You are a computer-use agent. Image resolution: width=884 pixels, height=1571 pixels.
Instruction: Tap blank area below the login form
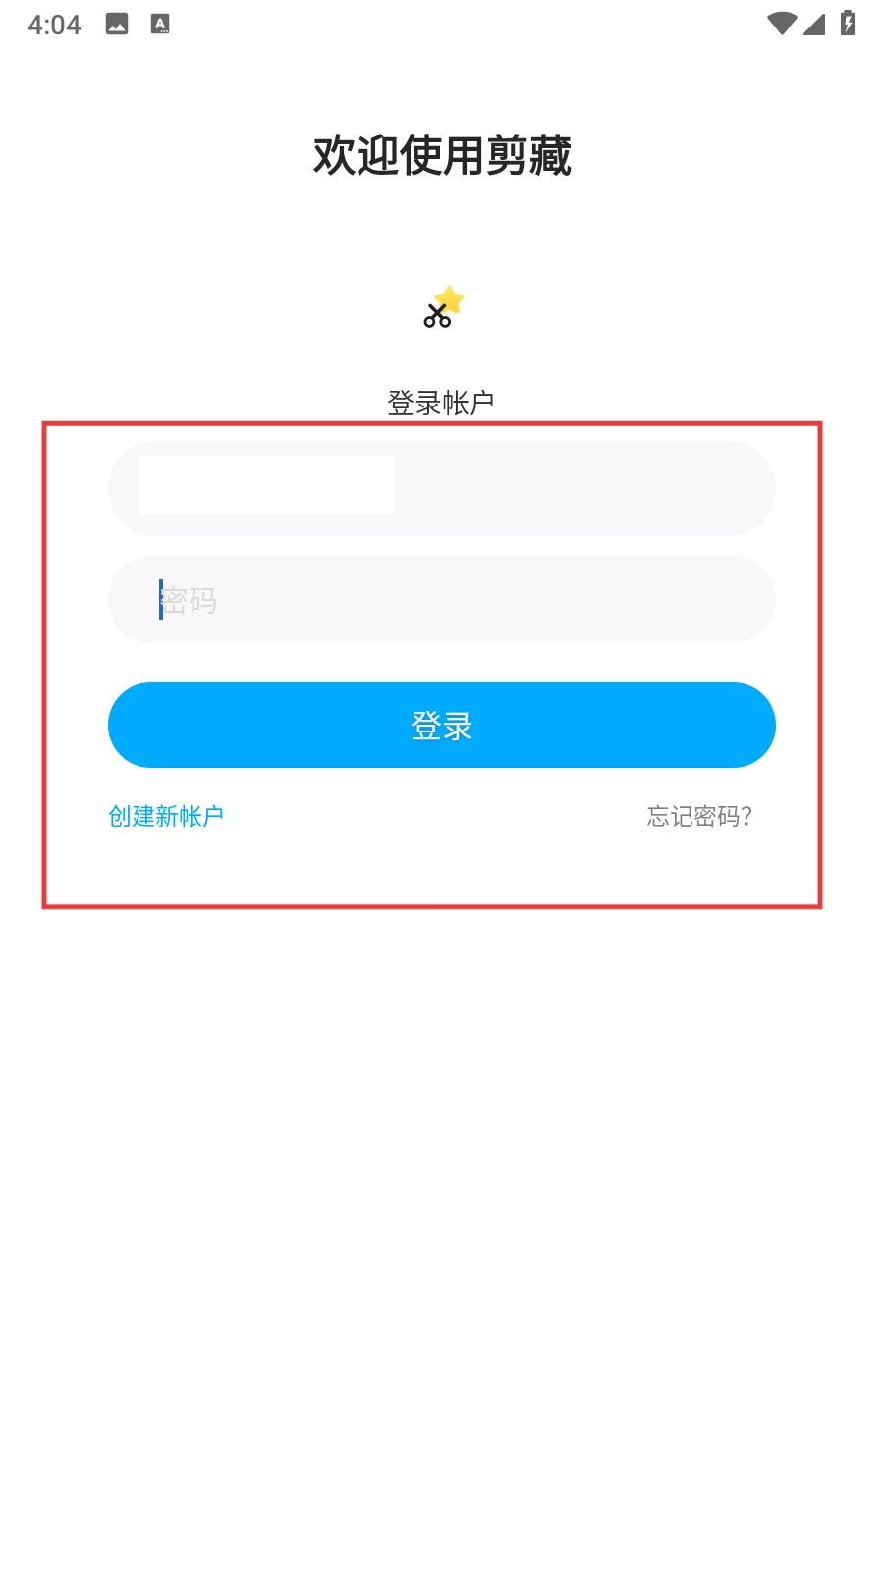[442, 1227]
